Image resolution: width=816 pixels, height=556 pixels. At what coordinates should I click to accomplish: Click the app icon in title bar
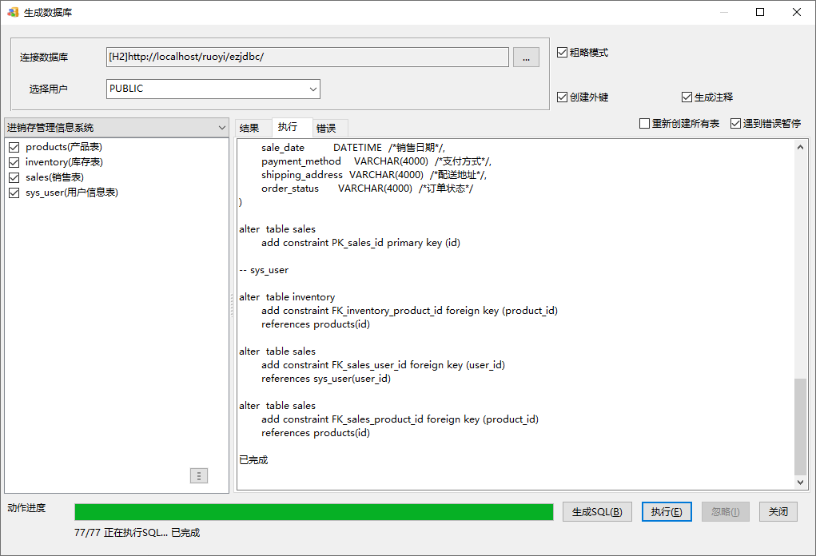coord(14,12)
